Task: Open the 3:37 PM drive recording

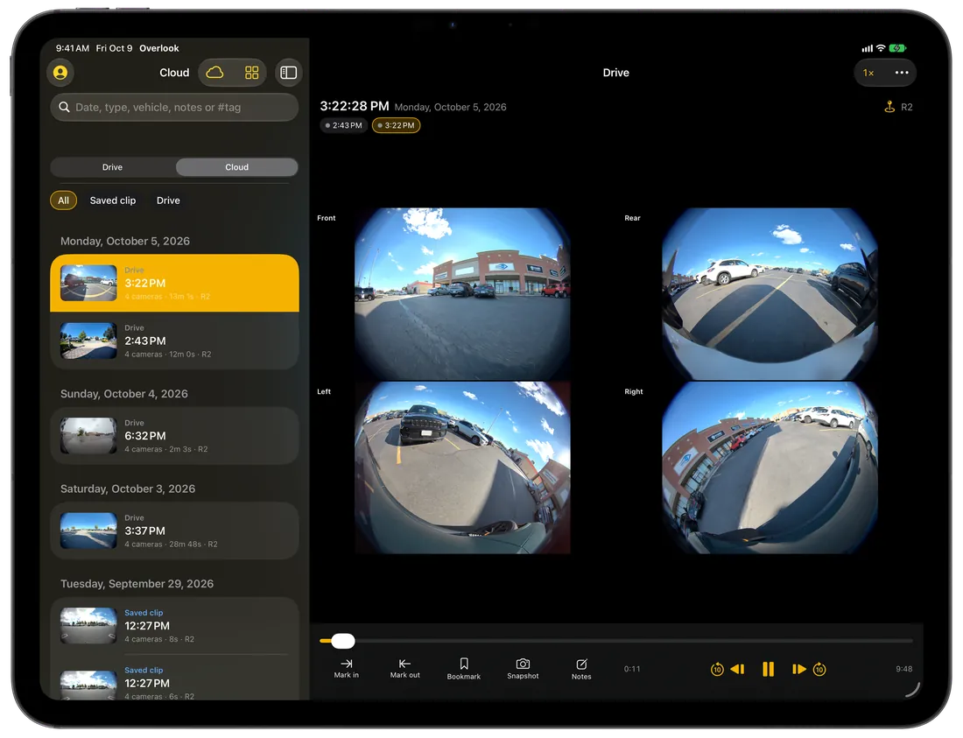Action: pyautogui.click(x=174, y=531)
